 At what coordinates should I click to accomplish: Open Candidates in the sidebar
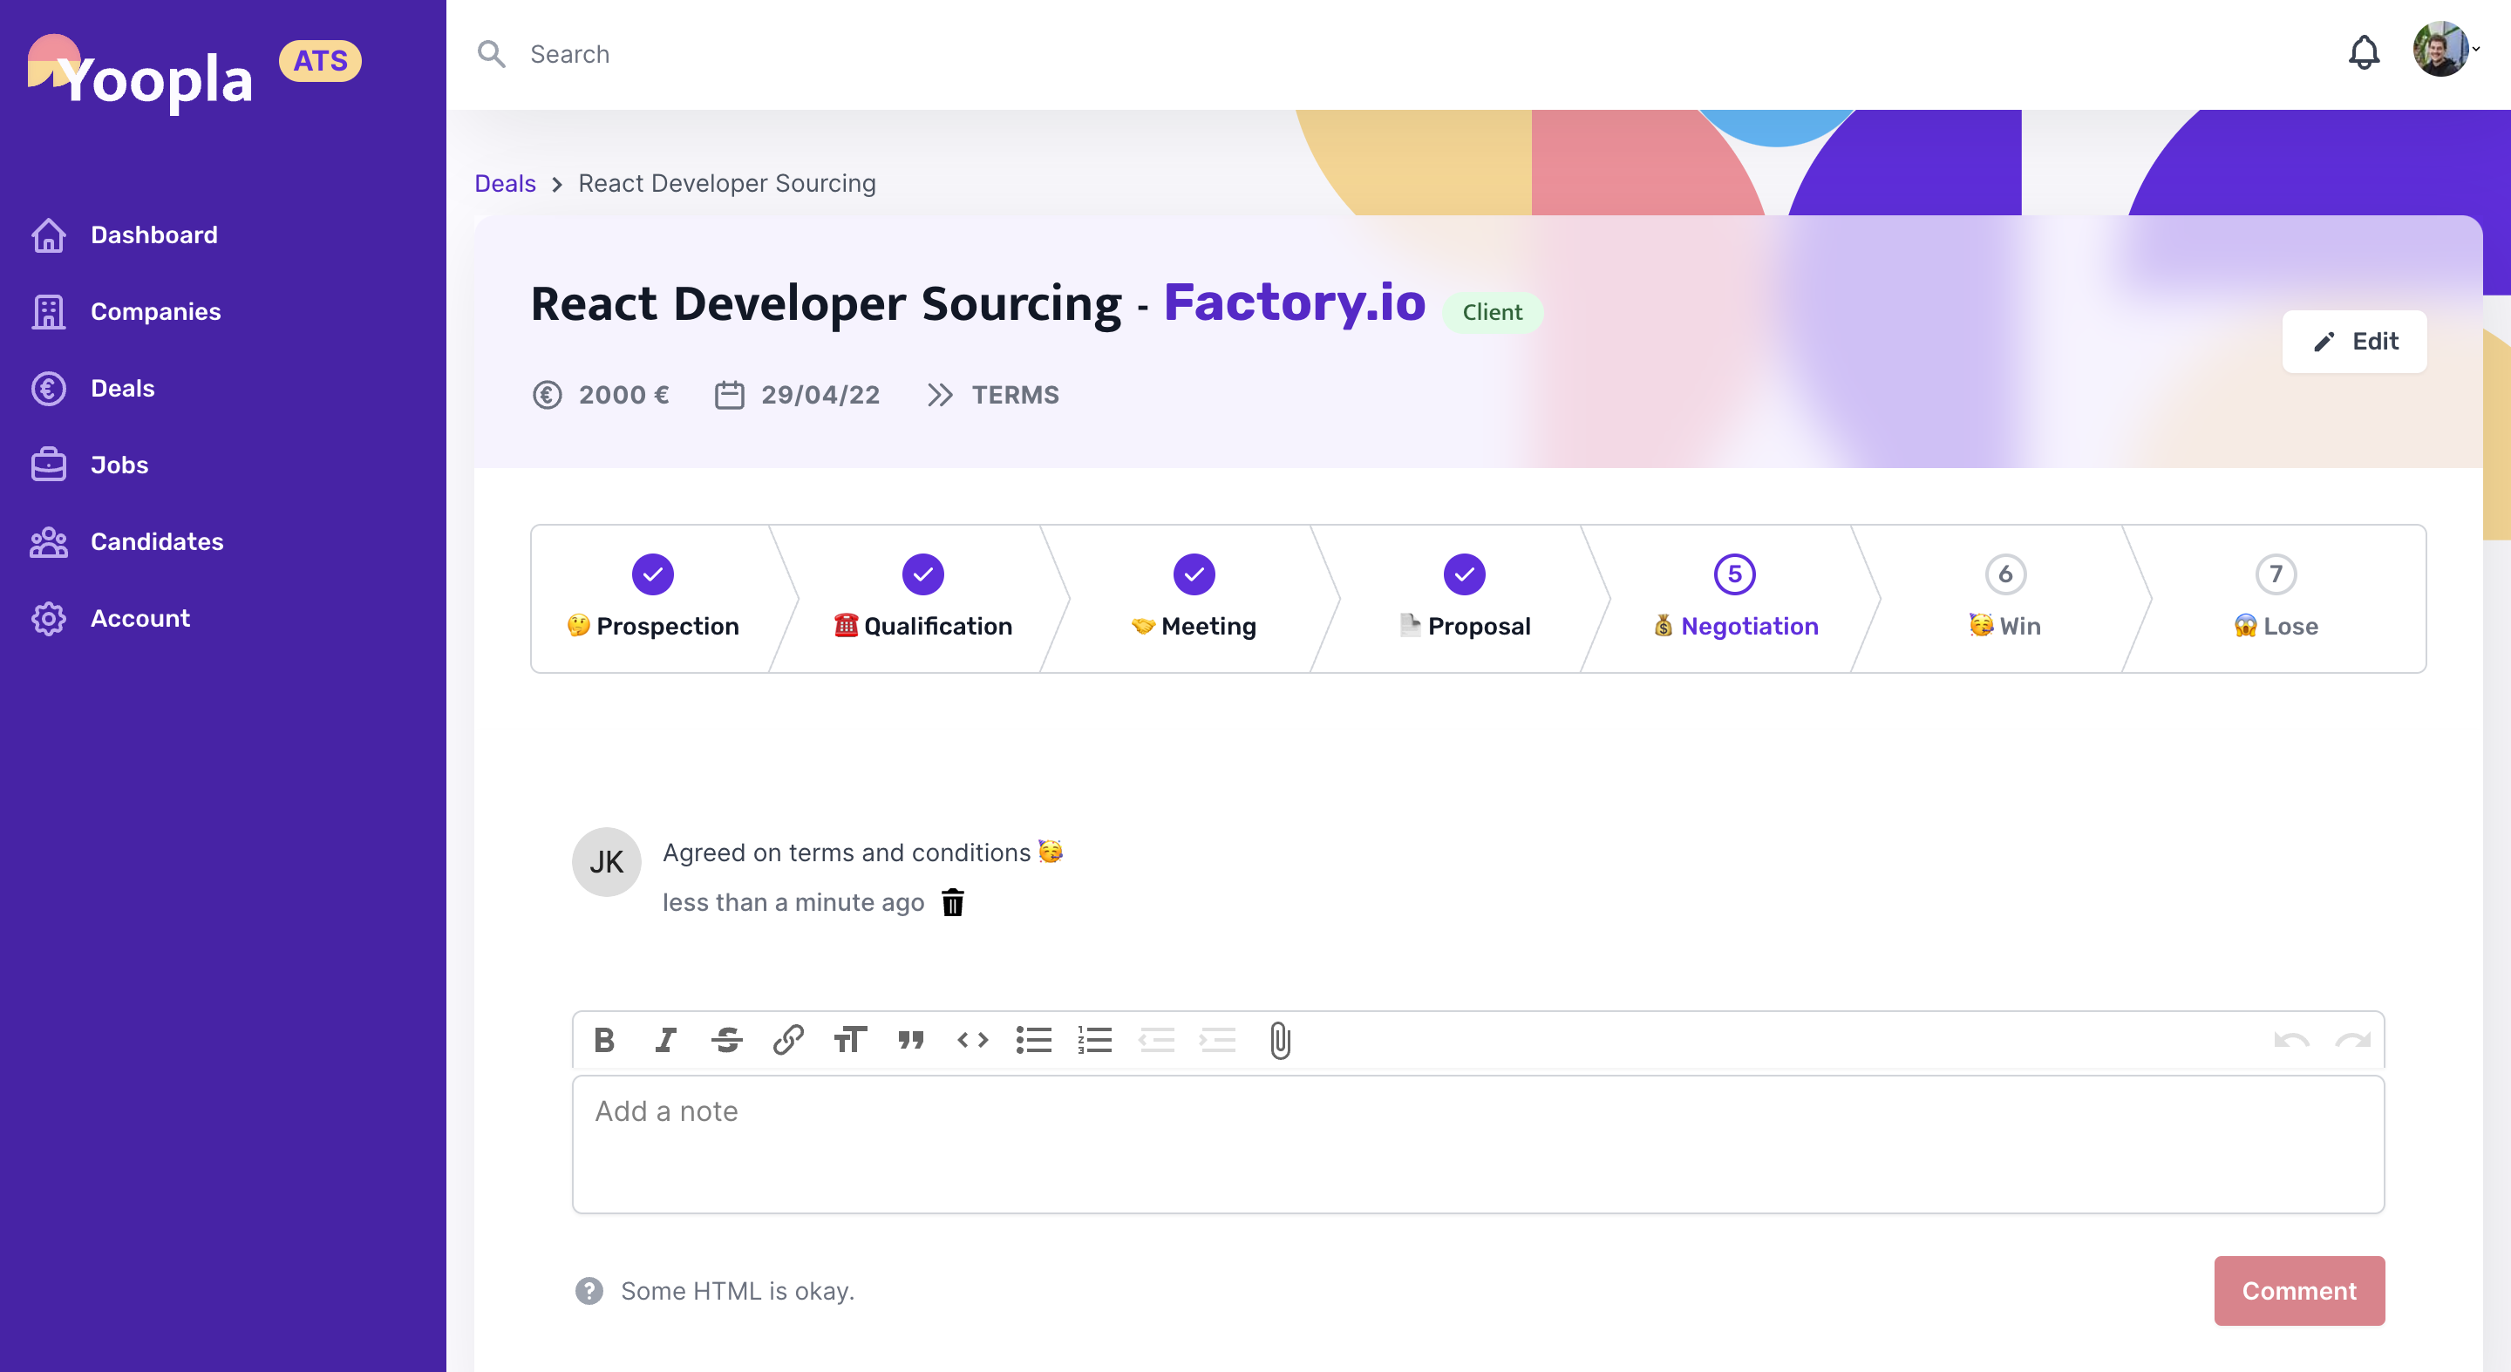(x=156, y=542)
